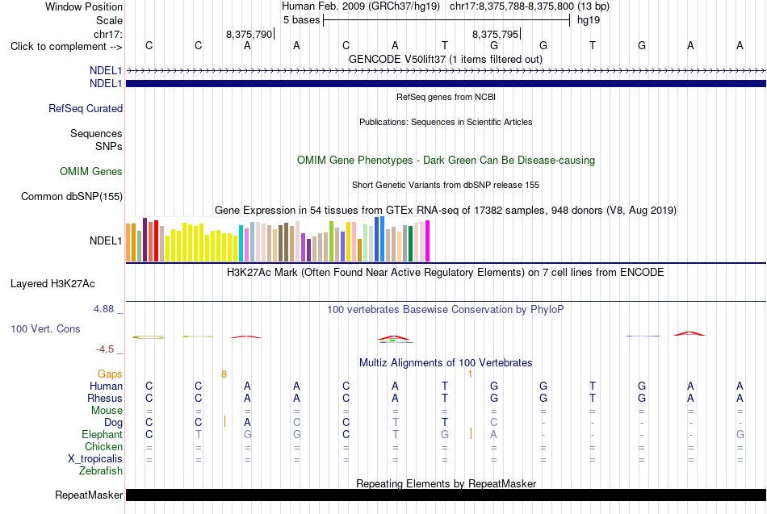
Task: Click the orange gap number 1
Action: point(470,374)
